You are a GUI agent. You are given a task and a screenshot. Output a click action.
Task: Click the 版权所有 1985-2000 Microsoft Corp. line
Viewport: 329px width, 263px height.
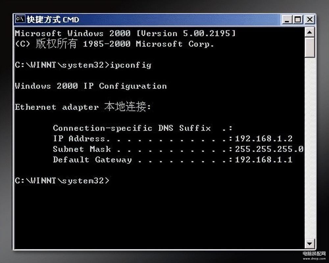click(114, 44)
